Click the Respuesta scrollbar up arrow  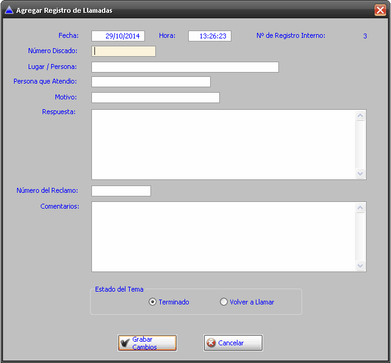361,116
